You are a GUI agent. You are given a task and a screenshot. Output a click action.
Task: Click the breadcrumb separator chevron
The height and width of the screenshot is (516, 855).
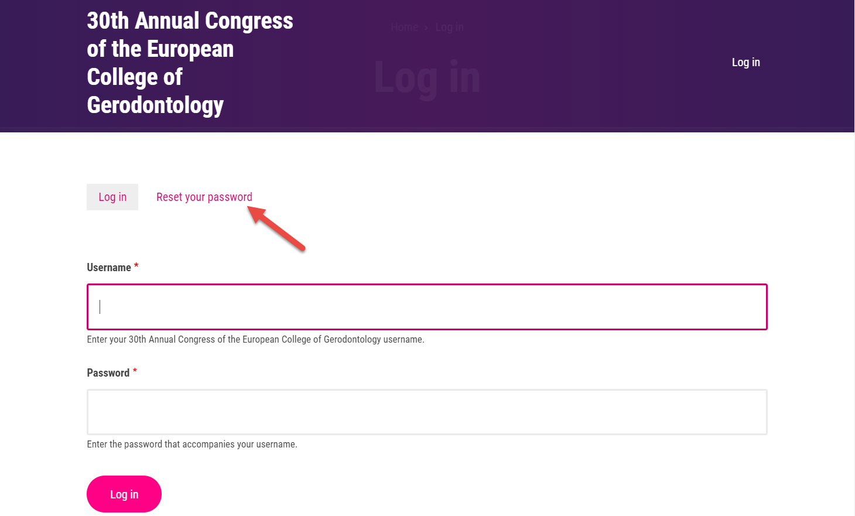pos(426,28)
